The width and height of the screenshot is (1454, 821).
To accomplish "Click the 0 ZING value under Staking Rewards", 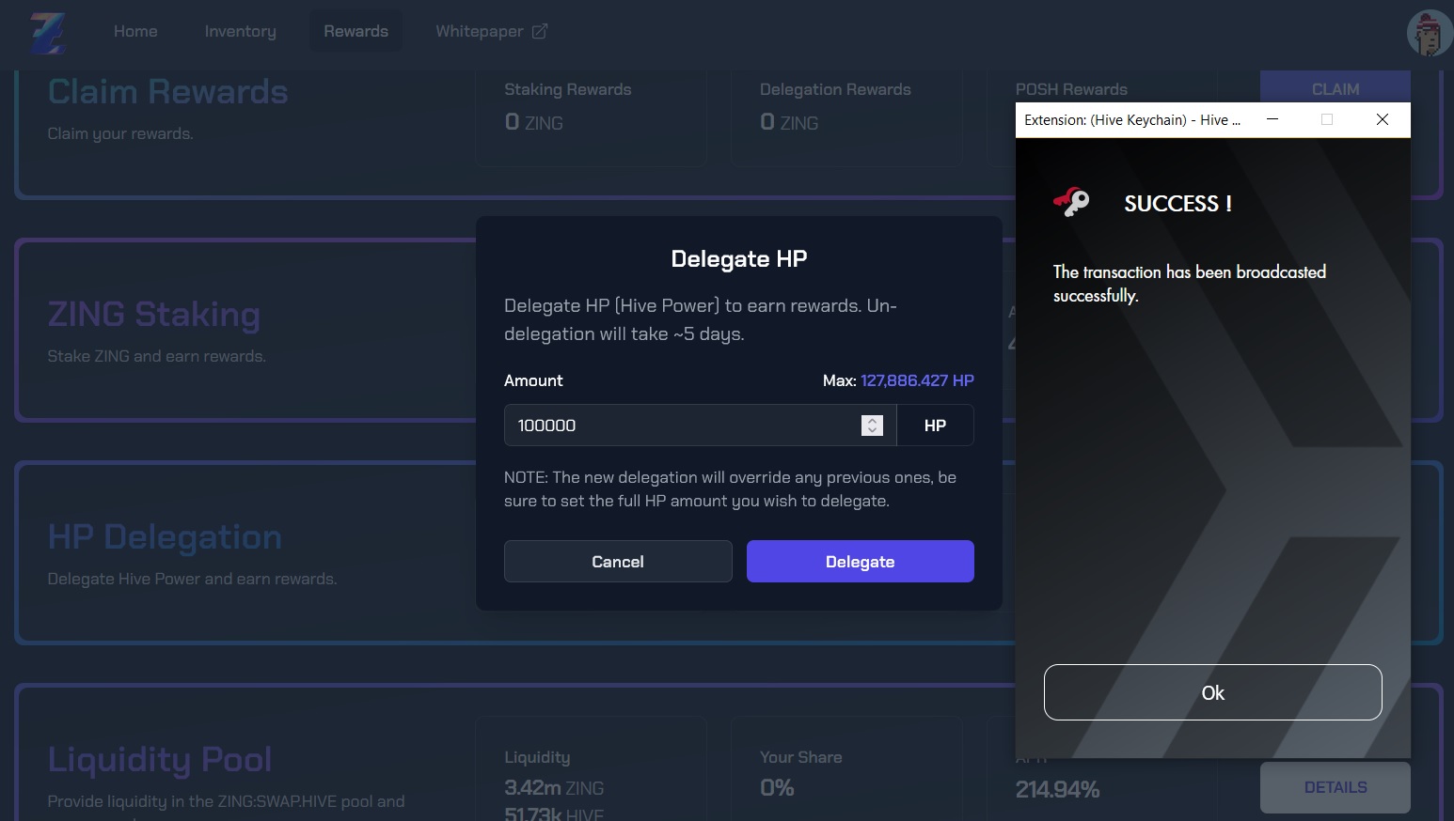I will 534,122.
